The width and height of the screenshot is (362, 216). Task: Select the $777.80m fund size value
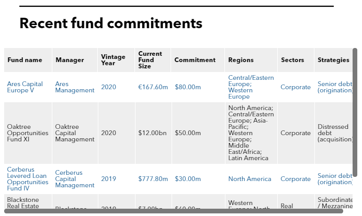coord(153,179)
